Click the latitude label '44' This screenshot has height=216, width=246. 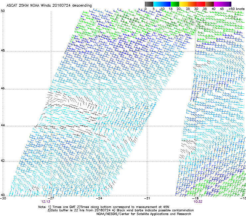3,125
